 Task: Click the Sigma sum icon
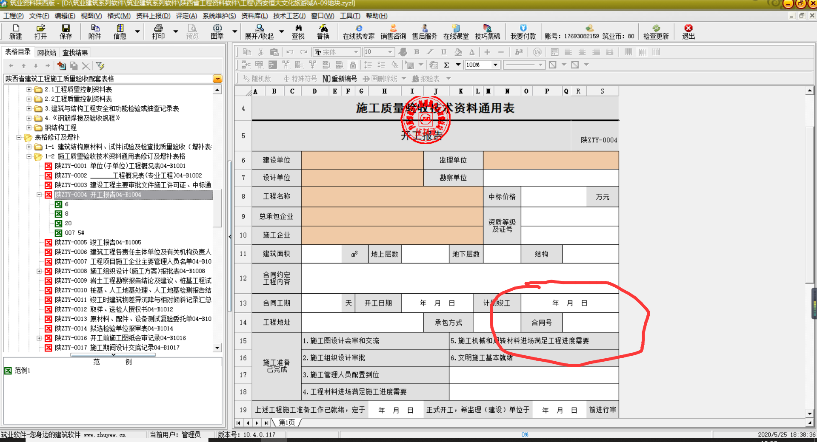(446, 65)
